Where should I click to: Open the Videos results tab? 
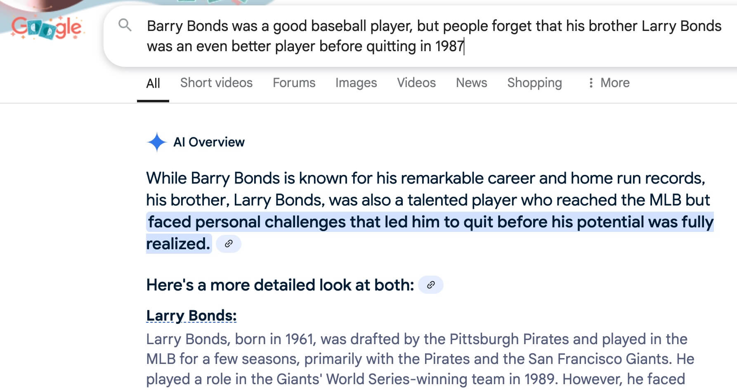click(416, 83)
